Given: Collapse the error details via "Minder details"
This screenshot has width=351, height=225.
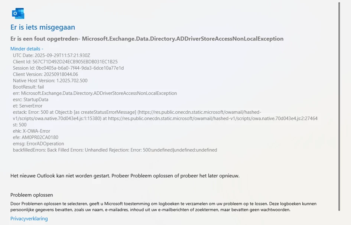Looking at the screenshot, I should tap(27, 49).
